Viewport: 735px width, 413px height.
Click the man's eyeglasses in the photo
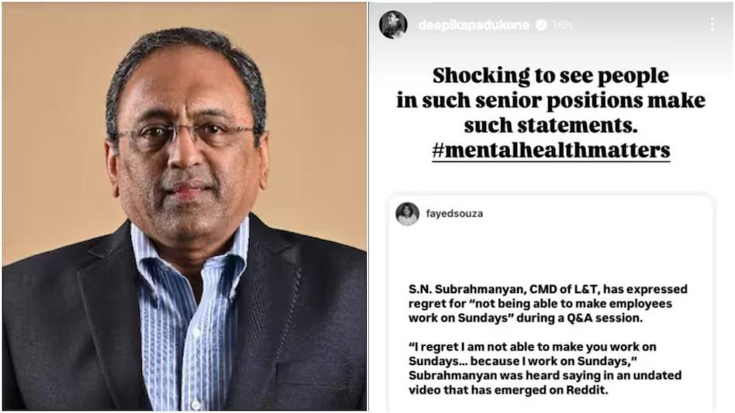click(x=187, y=134)
